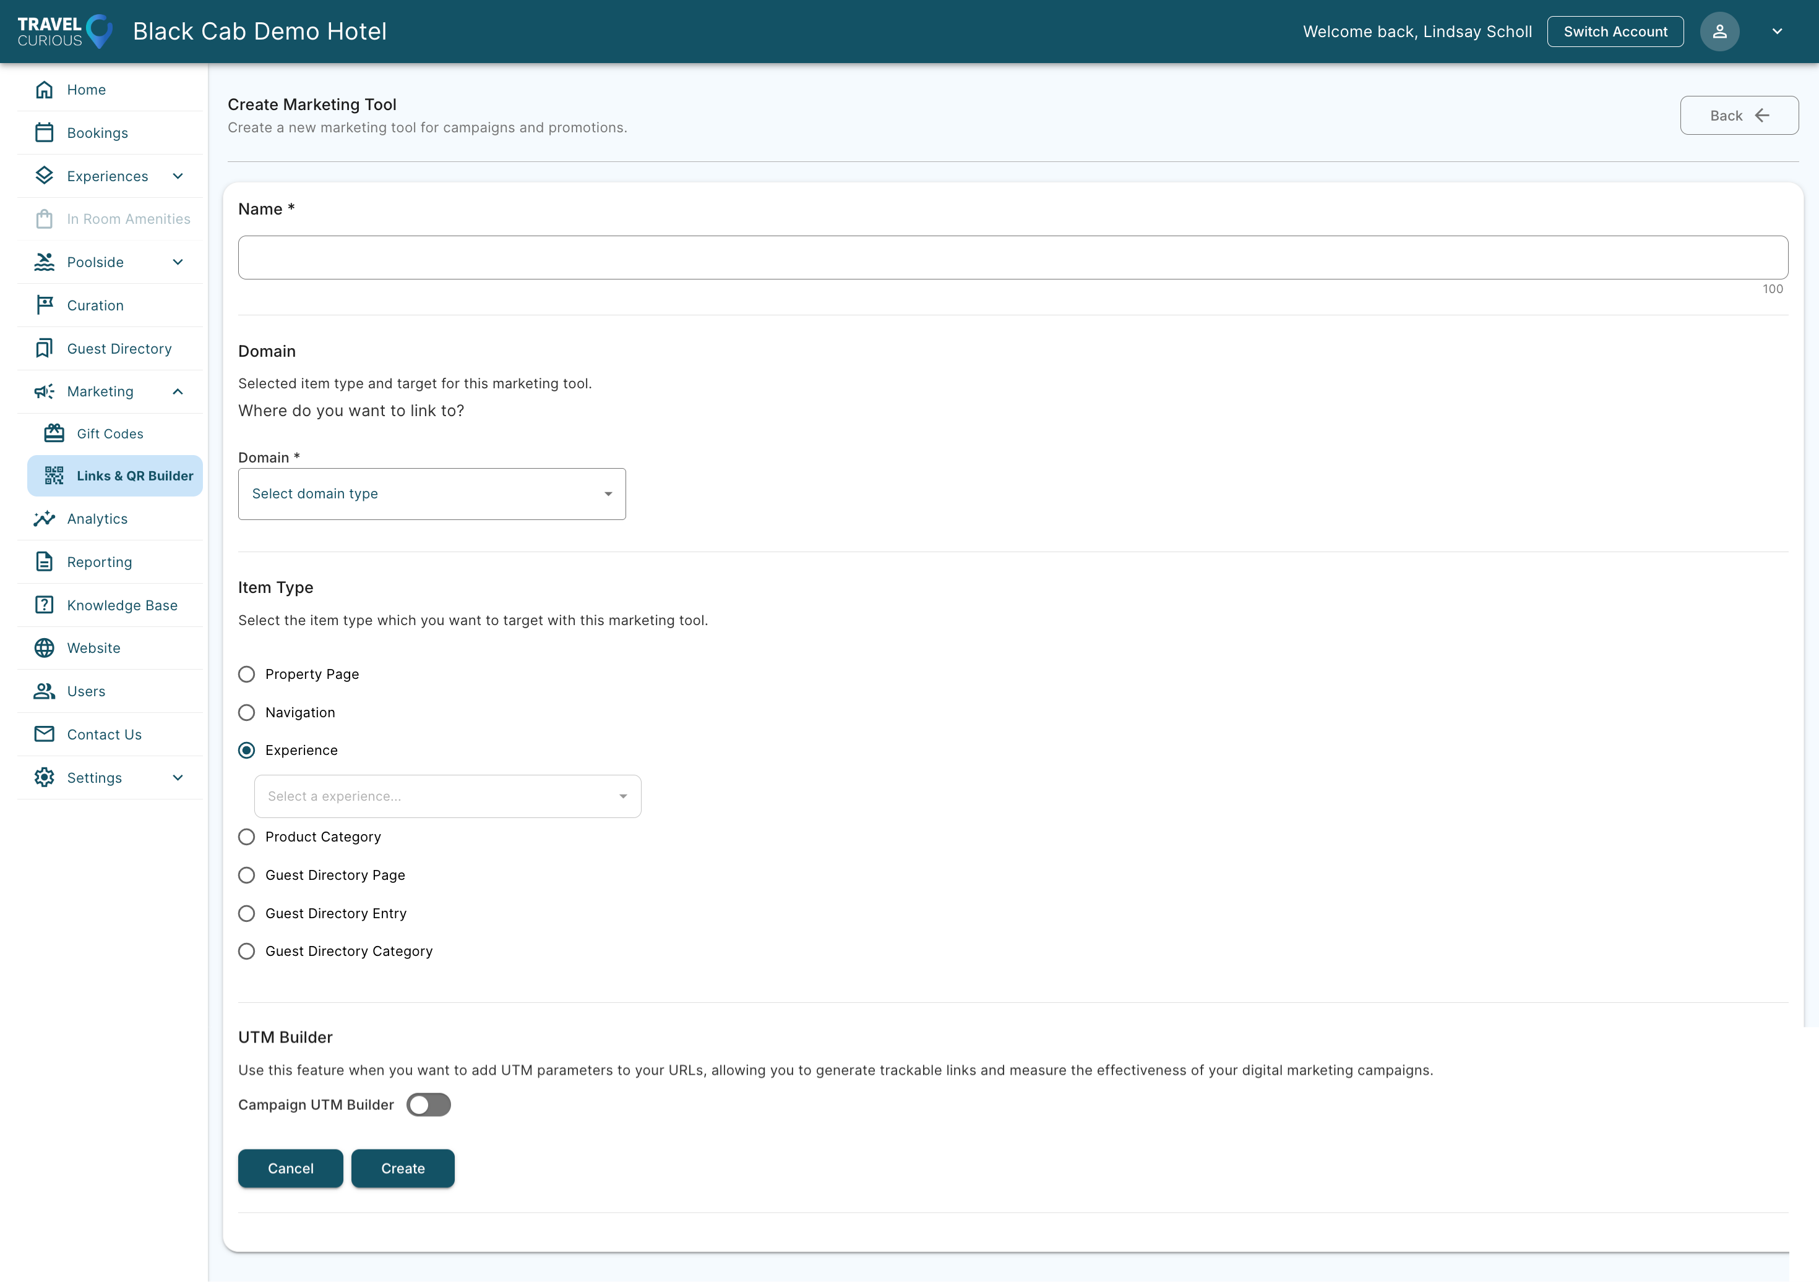Click the Switch Account button

click(1615, 32)
